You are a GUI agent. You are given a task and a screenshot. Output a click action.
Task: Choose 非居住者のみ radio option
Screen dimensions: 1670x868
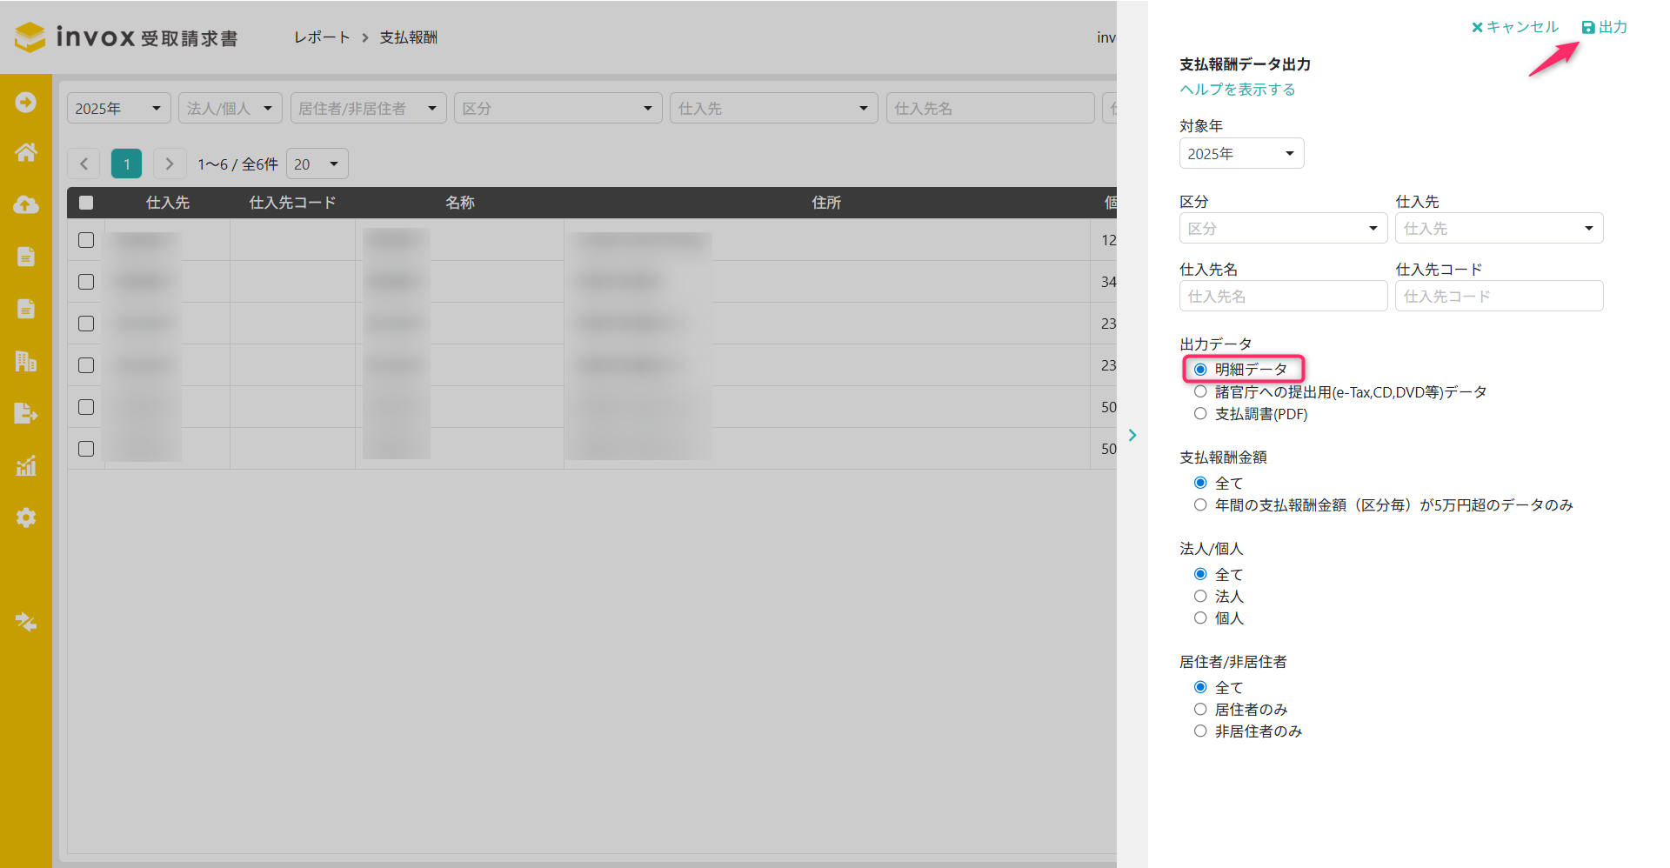(1200, 731)
